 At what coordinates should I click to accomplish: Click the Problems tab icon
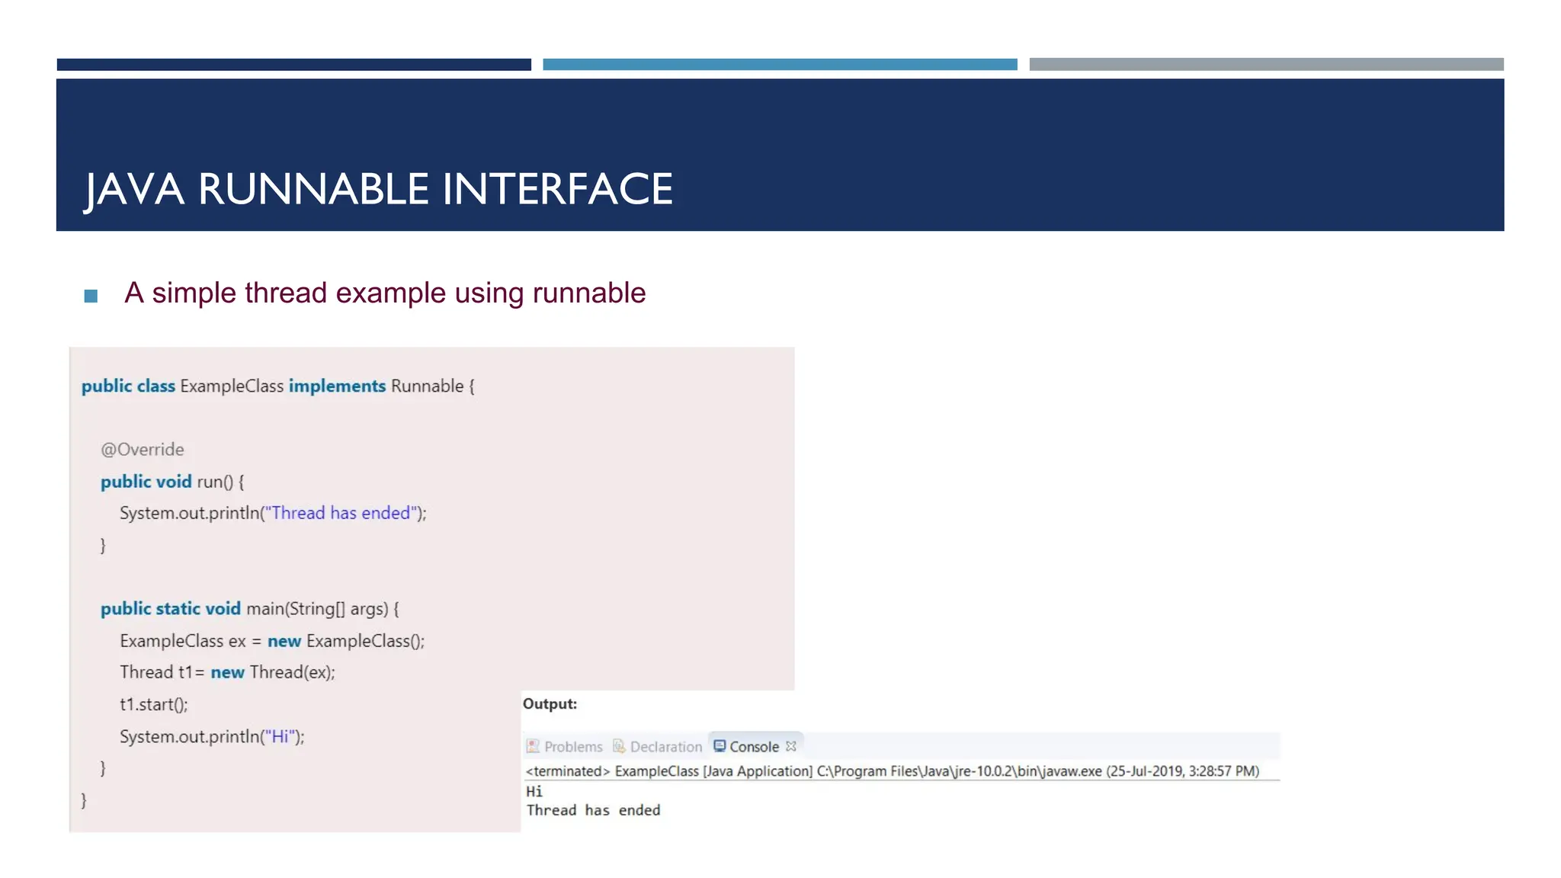[533, 746]
